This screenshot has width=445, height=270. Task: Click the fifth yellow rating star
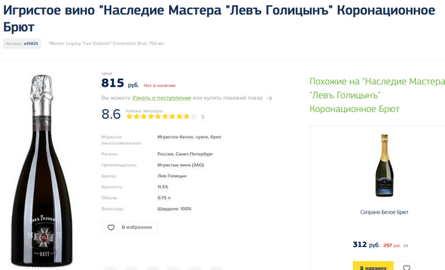point(158,116)
